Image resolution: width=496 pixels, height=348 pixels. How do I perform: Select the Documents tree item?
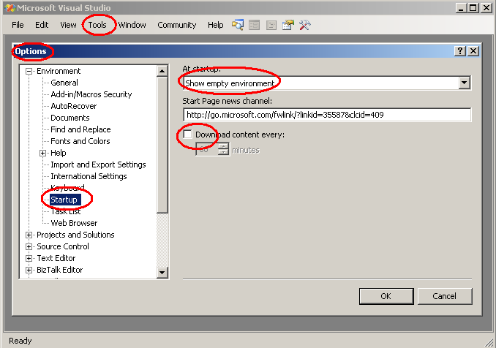pos(70,118)
